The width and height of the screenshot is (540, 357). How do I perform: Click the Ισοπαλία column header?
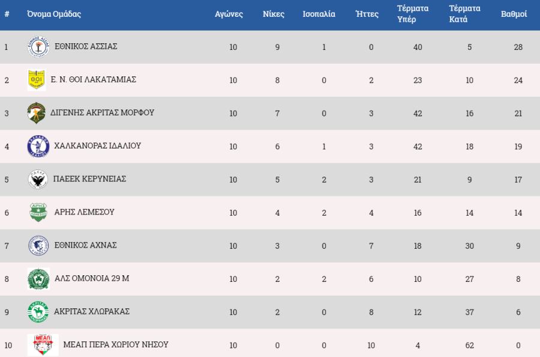click(319, 14)
